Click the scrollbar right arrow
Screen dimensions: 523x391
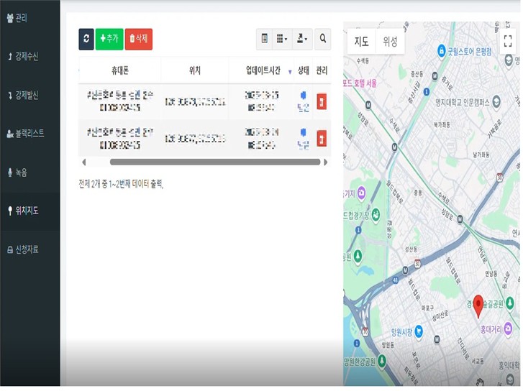tap(326, 162)
